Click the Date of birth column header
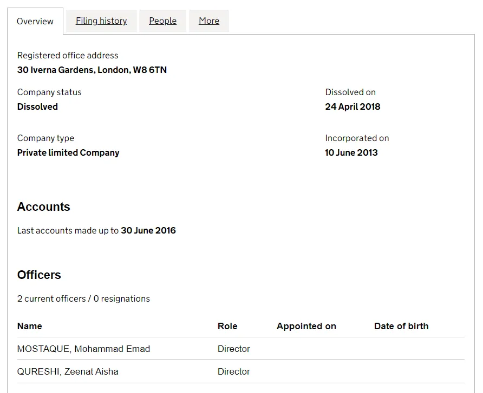The height and width of the screenshot is (393, 483). click(401, 326)
